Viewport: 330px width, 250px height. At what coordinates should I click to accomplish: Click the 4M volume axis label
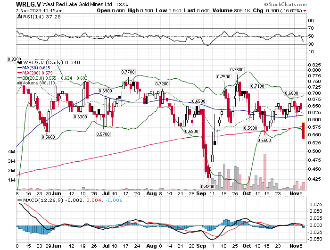coord(11,152)
